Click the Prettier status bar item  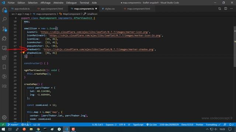[199, 125]
